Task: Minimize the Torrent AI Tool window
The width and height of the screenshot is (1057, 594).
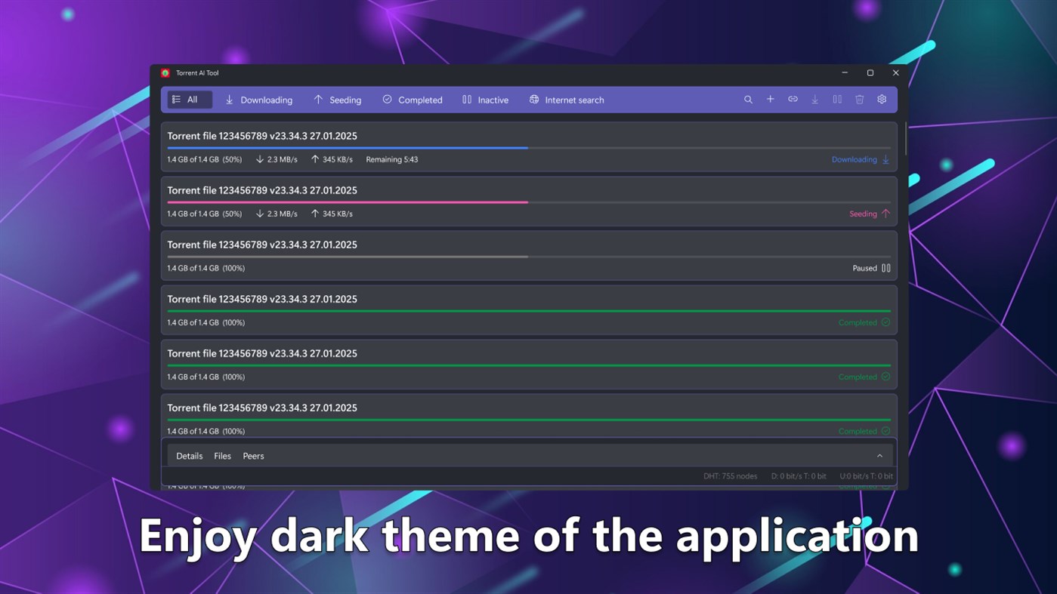Action: pyautogui.click(x=845, y=73)
